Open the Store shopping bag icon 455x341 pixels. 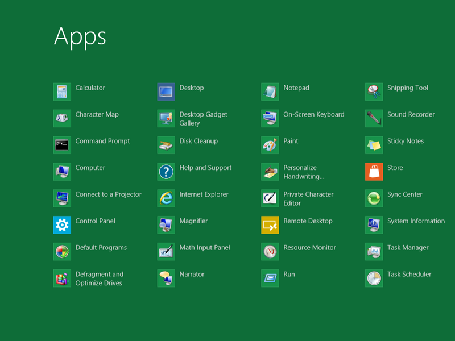click(x=374, y=172)
